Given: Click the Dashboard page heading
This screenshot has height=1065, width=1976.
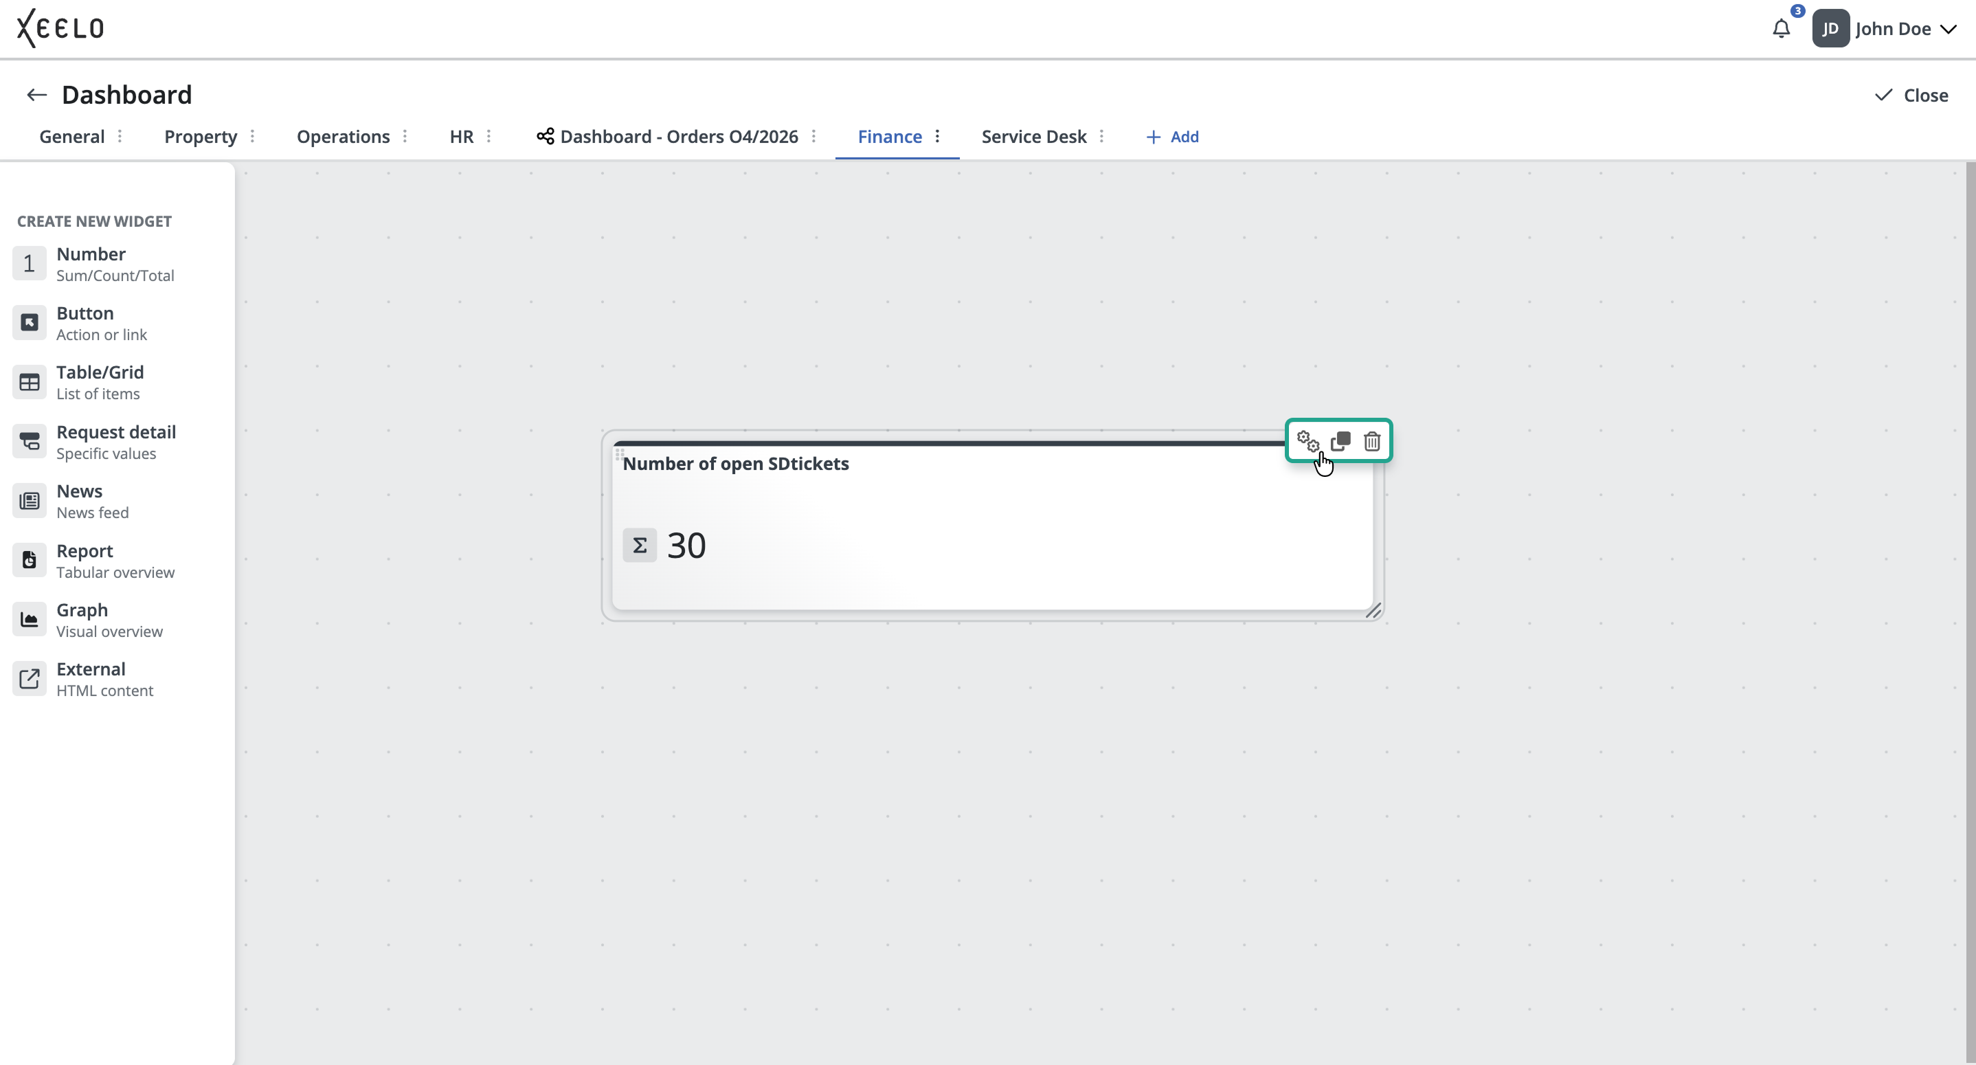Looking at the screenshot, I should click(x=126, y=94).
